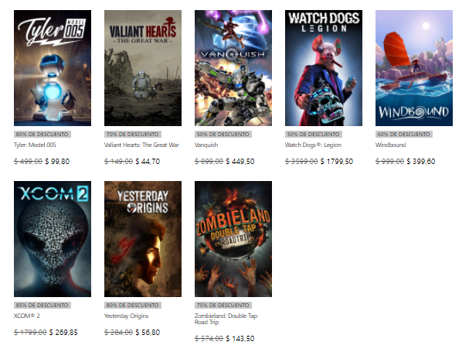This screenshot has height=352, width=469.
Task: Select the Windbound cover image
Action: pos(414,68)
